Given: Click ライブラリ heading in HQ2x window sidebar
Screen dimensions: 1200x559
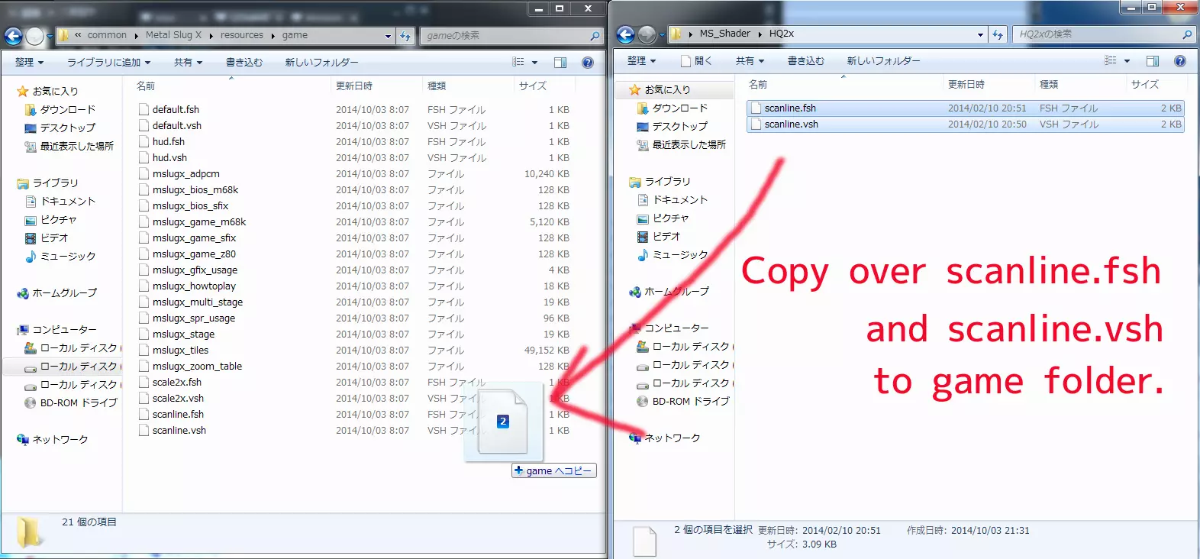Looking at the screenshot, I should 667,182.
